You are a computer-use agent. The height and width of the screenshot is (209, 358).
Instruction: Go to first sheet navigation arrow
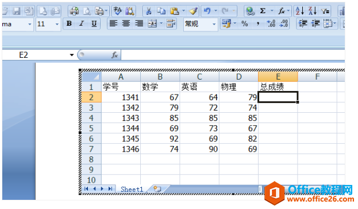click(86, 188)
